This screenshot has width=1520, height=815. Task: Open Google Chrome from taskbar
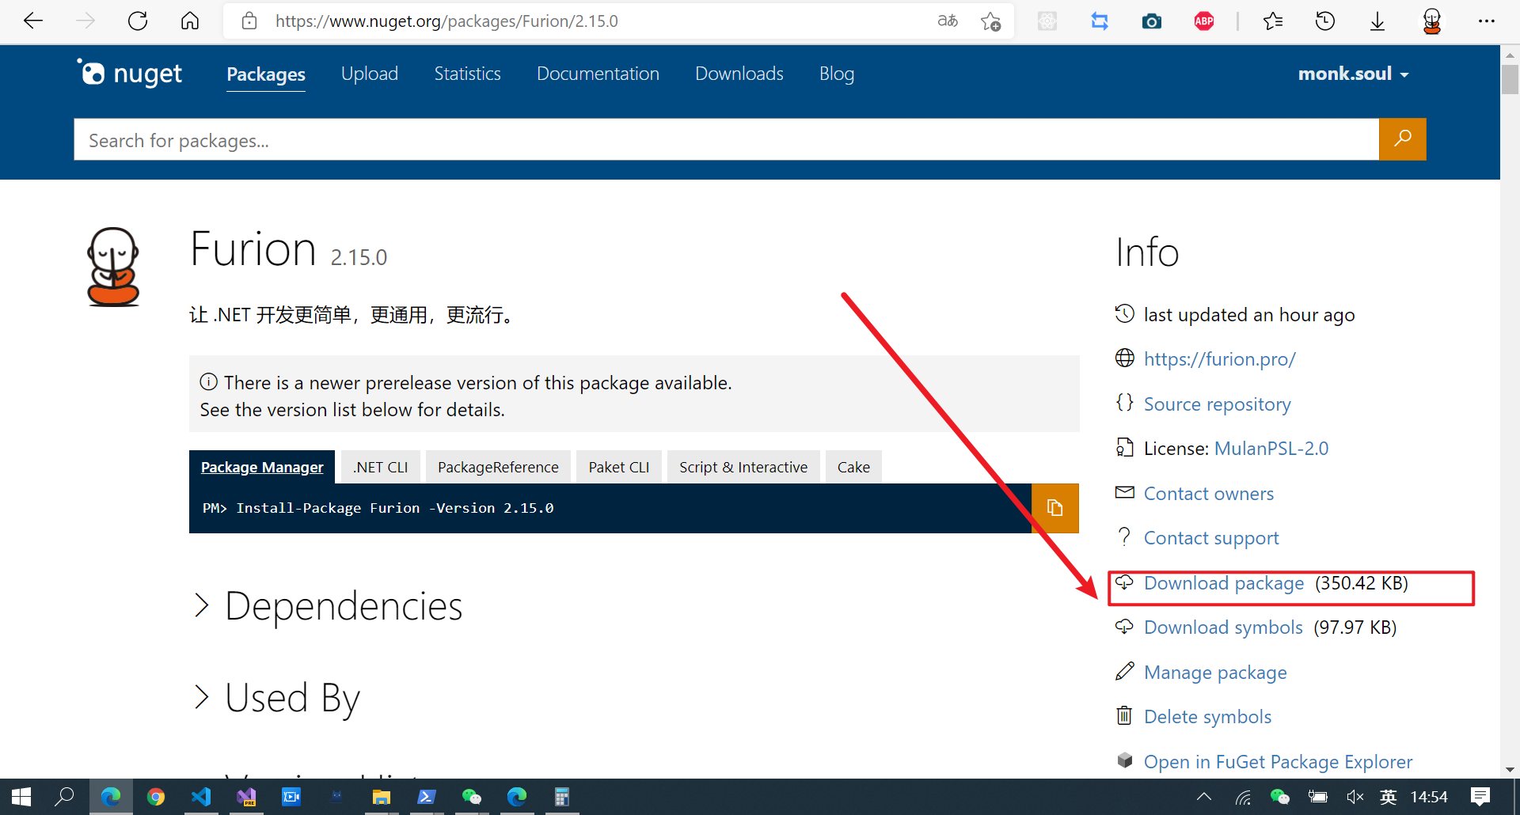point(156,797)
